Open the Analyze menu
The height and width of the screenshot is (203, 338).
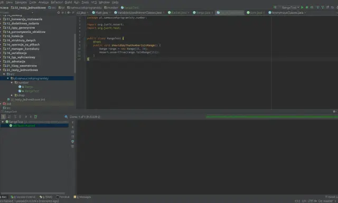pos(43,2)
